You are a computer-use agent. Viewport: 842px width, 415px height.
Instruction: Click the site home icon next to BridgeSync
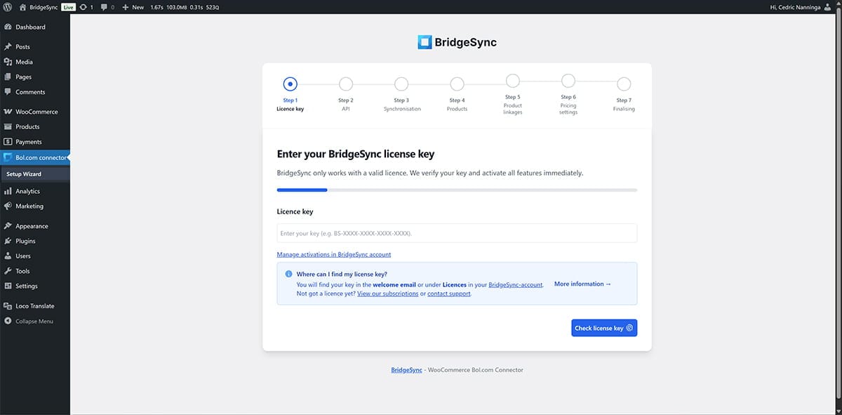[x=23, y=6]
